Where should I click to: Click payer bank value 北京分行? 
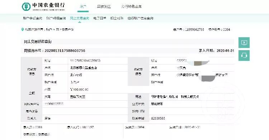pos(76,75)
